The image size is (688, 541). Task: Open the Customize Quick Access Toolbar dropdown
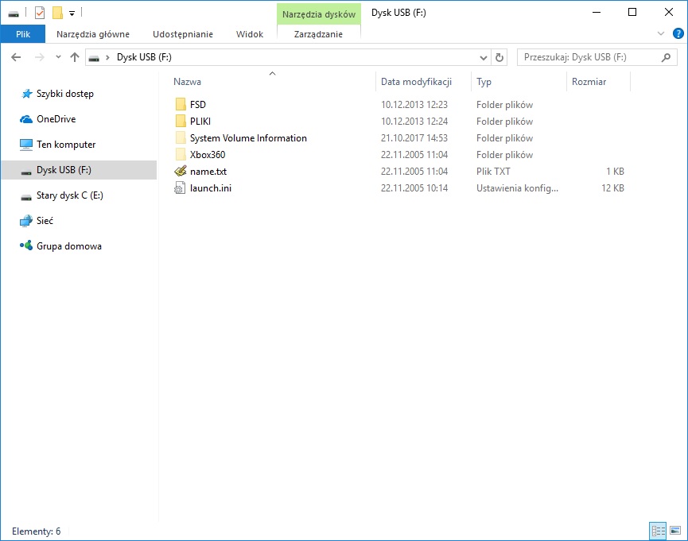pyautogui.click(x=72, y=14)
